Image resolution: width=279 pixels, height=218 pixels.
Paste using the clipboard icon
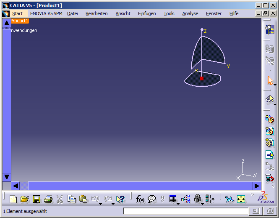pos(83,199)
